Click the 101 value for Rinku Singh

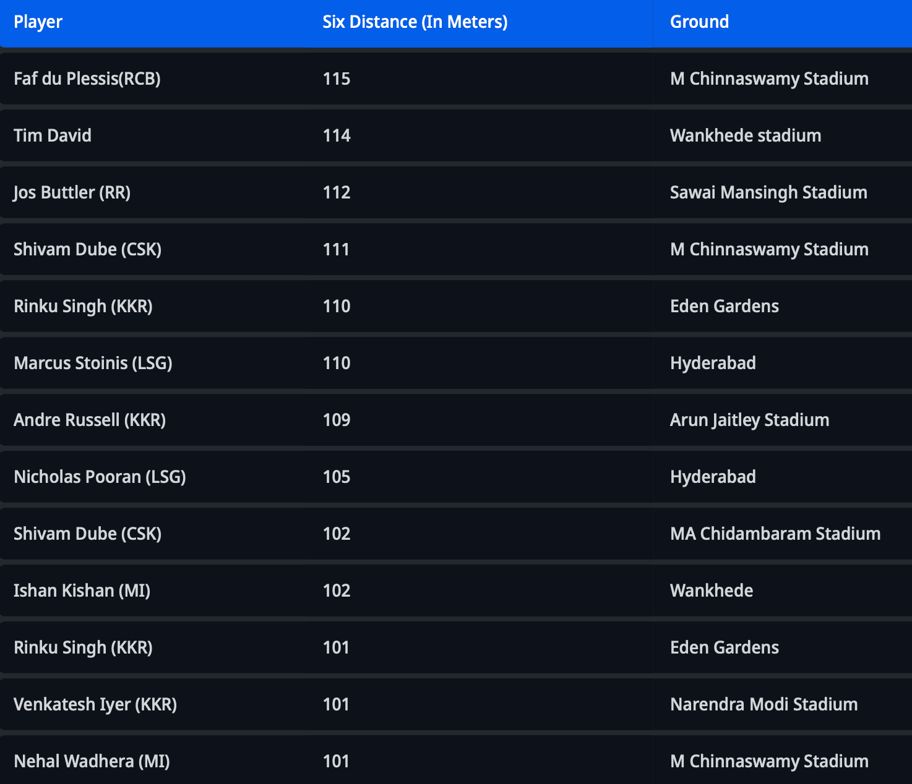click(x=336, y=648)
